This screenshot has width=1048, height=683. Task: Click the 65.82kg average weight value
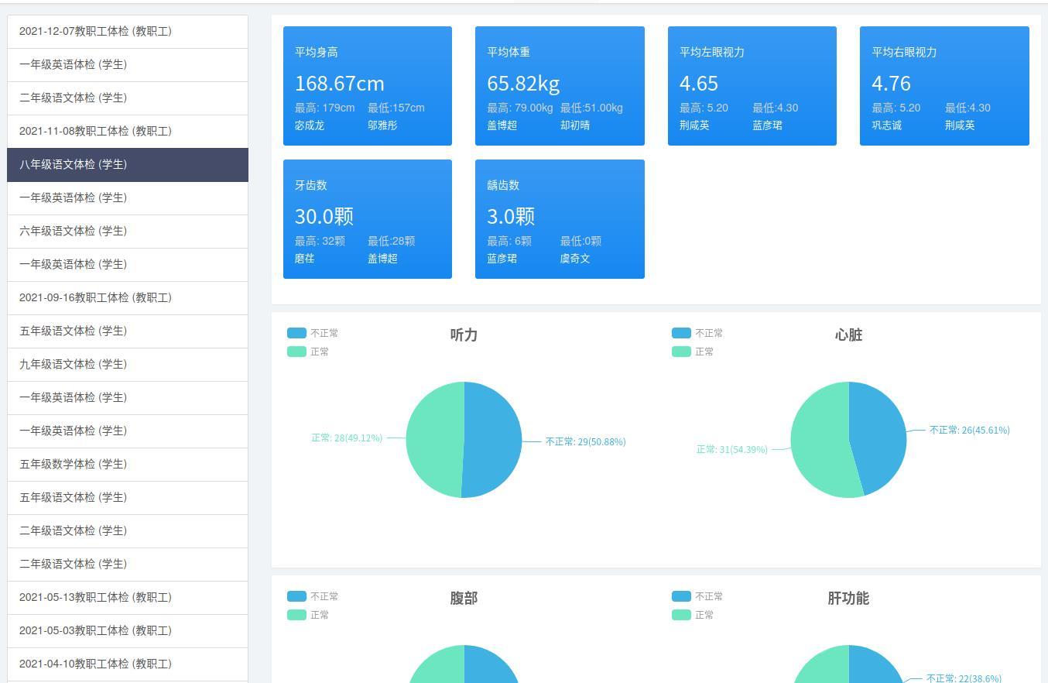click(523, 83)
